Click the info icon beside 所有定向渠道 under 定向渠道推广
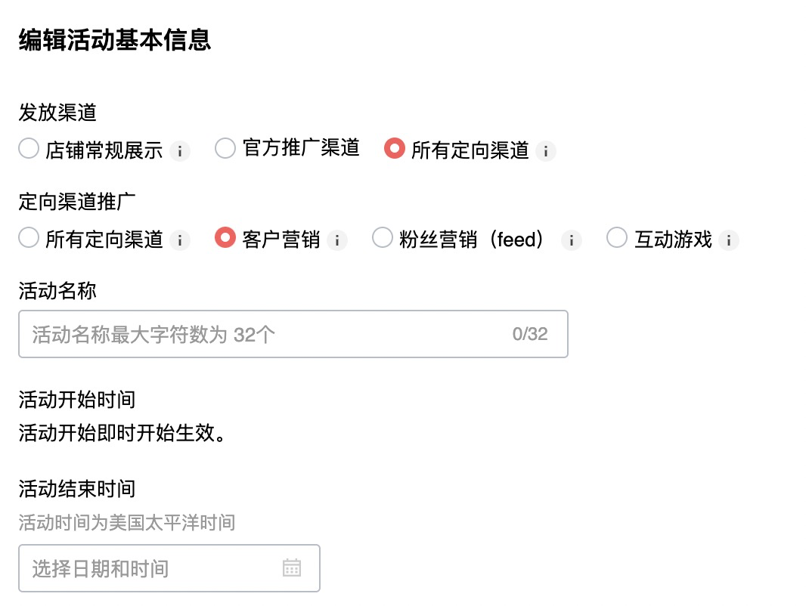 (x=180, y=240)
